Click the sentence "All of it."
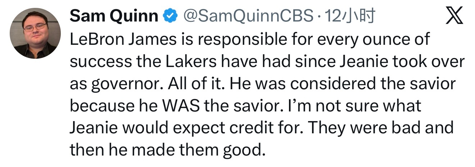The width and height of the screenshot is (475, 167). 189,84
